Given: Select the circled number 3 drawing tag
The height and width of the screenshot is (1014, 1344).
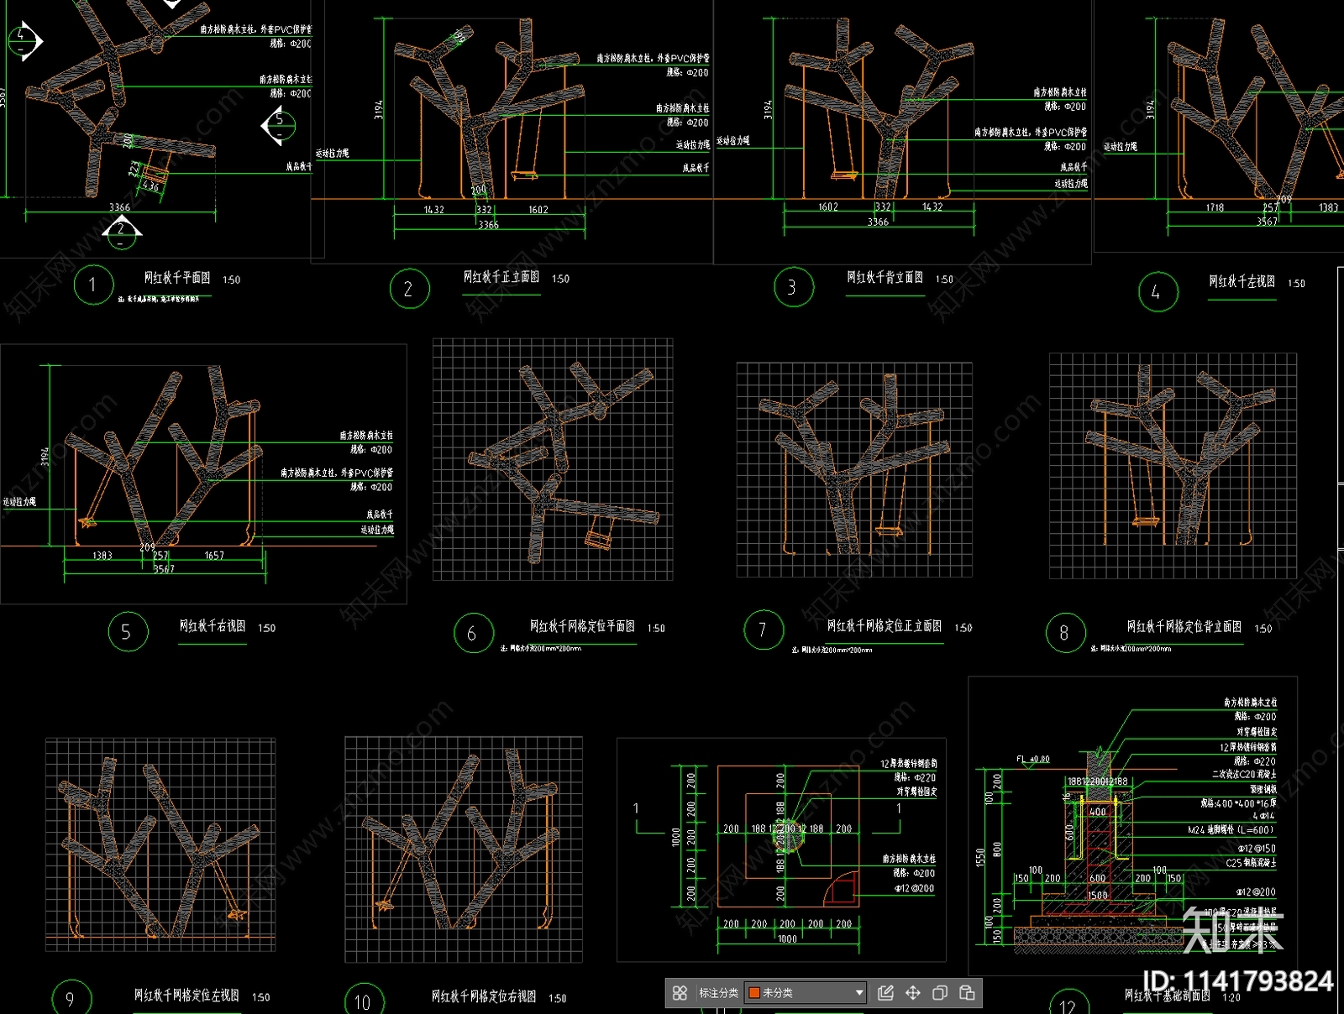Looking at the screenshot, I should pos(793,287).
